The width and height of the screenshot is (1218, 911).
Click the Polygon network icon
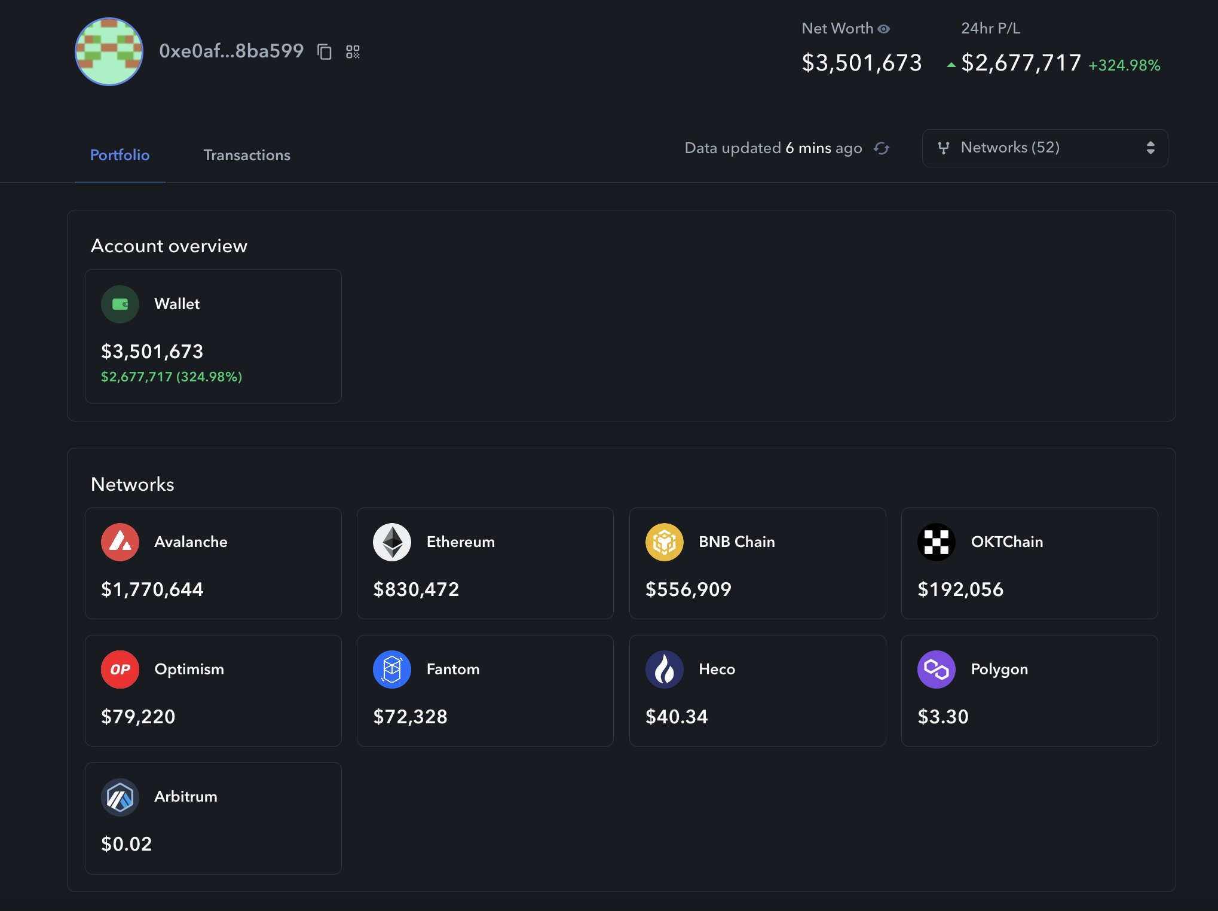pyautogui.click(x=936, y=670)
